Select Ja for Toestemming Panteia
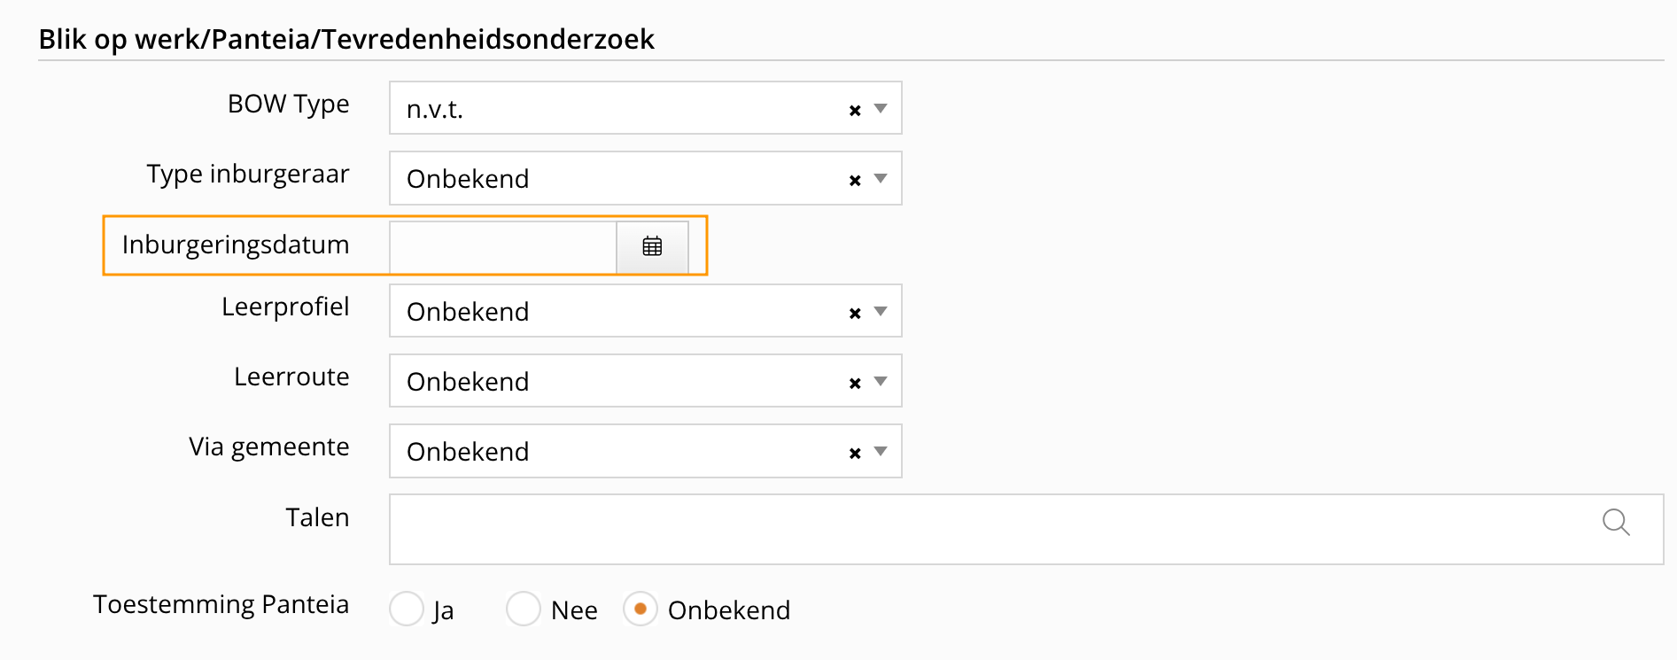This screenshot has width=1677, height=660. tap(407, 609)
